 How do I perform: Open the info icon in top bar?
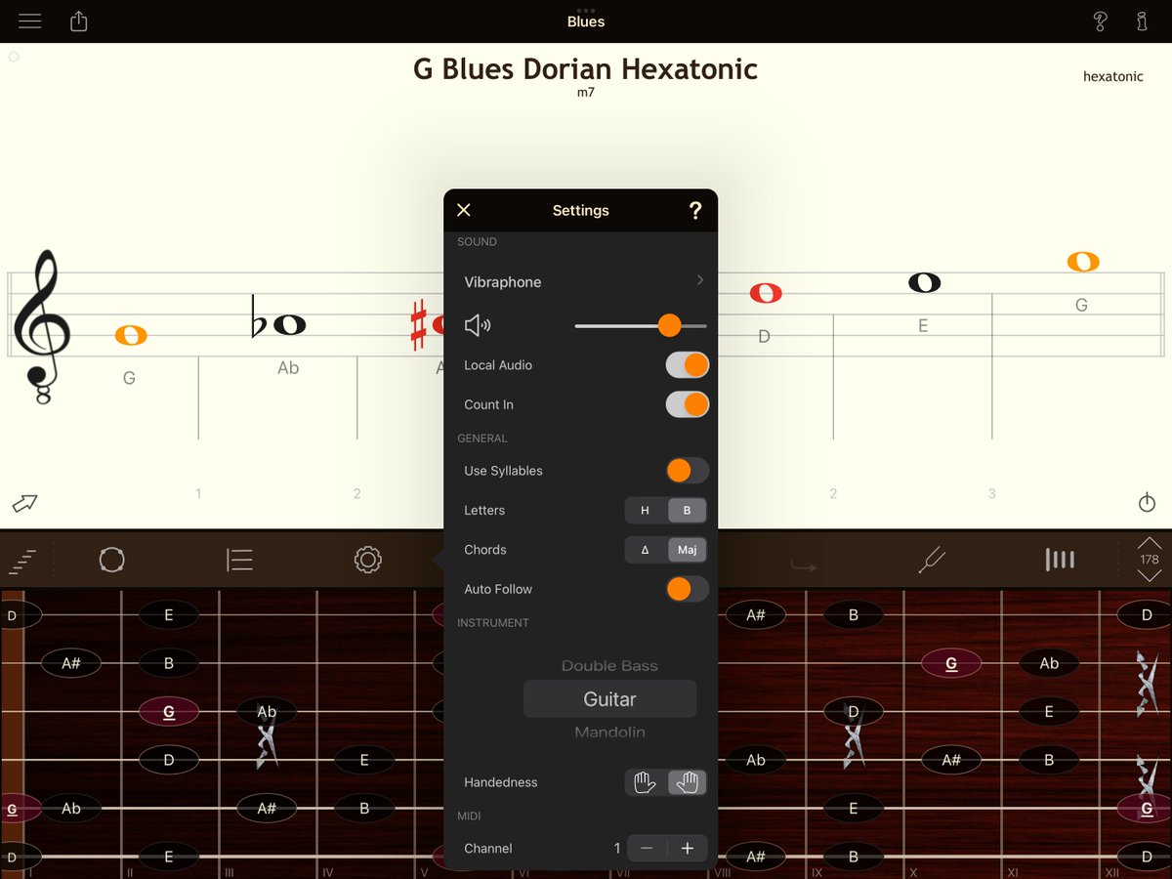pyautogui.click(x=1142, y=21)
